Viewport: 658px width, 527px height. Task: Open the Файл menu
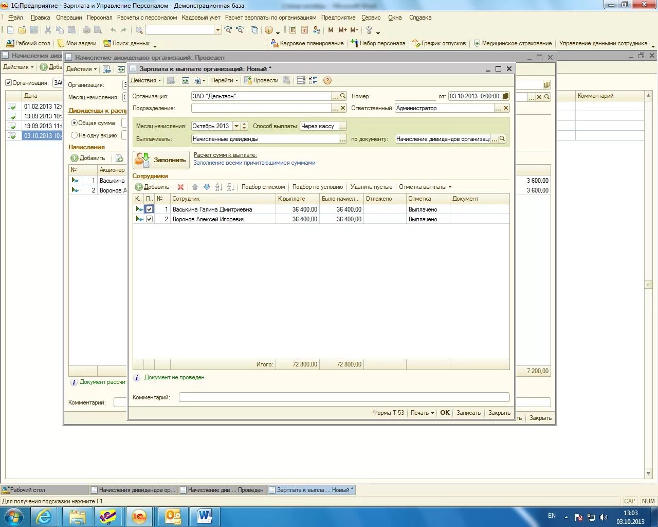(15, 17)
